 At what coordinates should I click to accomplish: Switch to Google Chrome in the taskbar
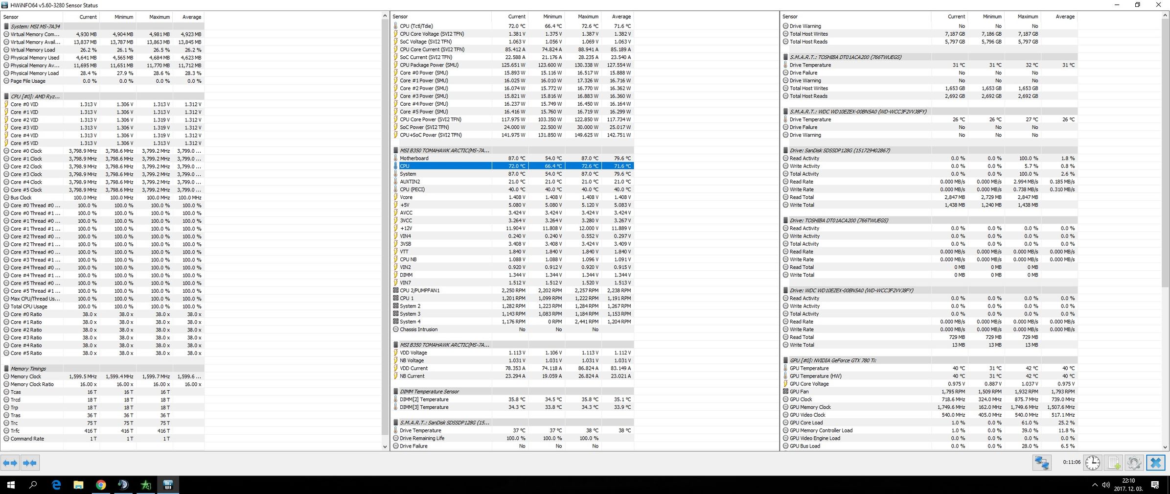point(101,485)
